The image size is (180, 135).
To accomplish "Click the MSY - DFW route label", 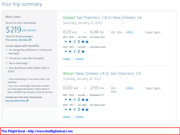I will [x=69, y=95].
